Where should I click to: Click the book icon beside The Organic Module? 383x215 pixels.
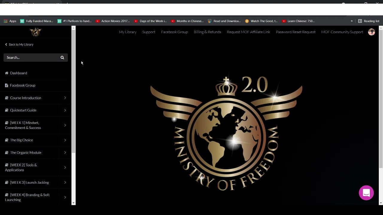coord(7,153)
